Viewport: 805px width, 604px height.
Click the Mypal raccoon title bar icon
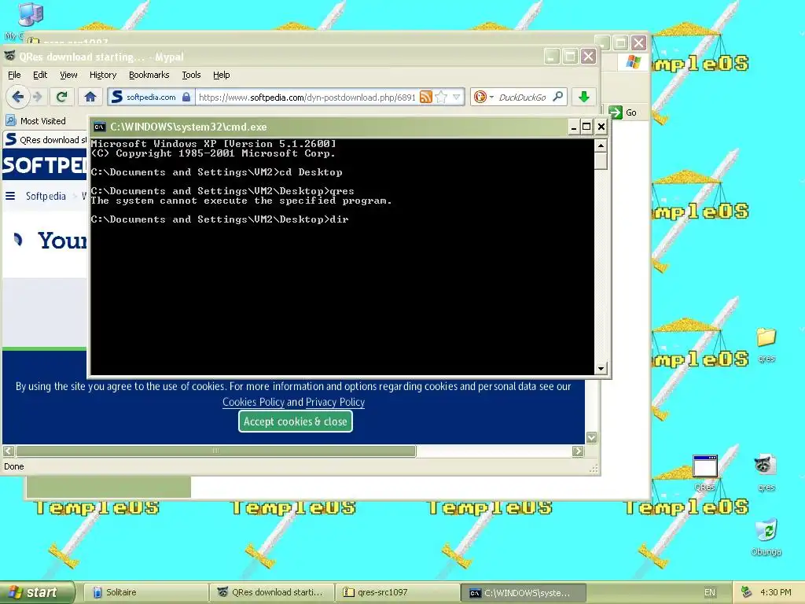(x=9, y=56)
